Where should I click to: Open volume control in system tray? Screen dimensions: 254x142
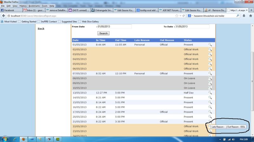(233, 139)
